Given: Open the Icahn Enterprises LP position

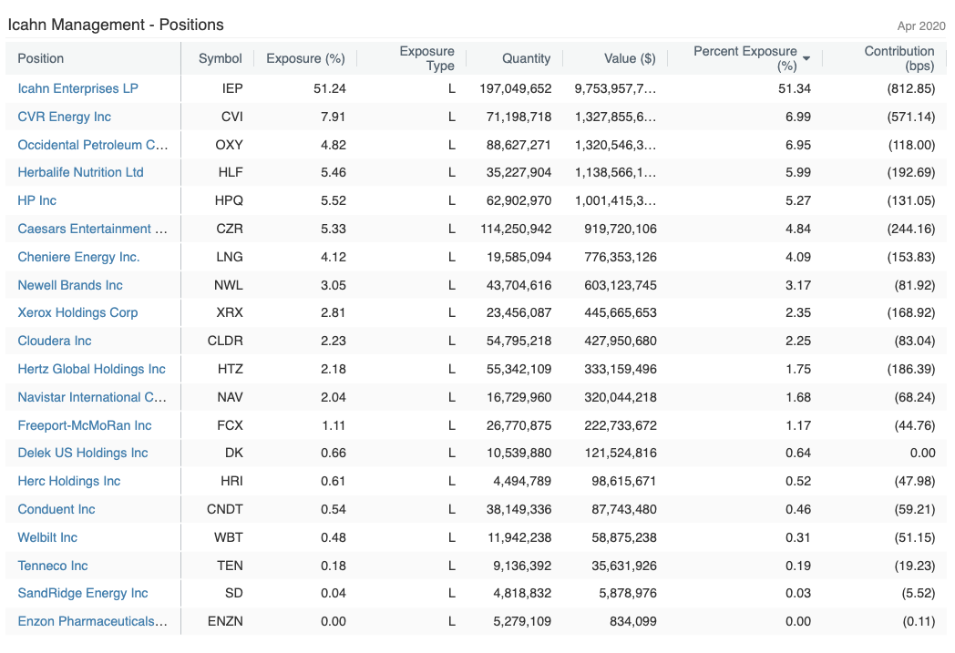Looking at the screenshot, I should coord(78,89).
